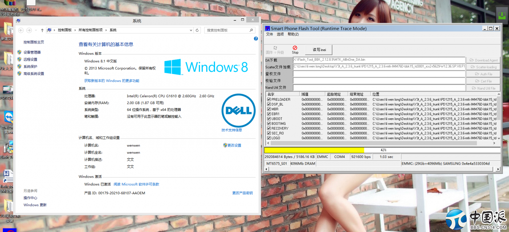Uncheck the UBOOT partition
Image resolution: width=509 pixels, height=232 pixels.
(x=269, y=119)
